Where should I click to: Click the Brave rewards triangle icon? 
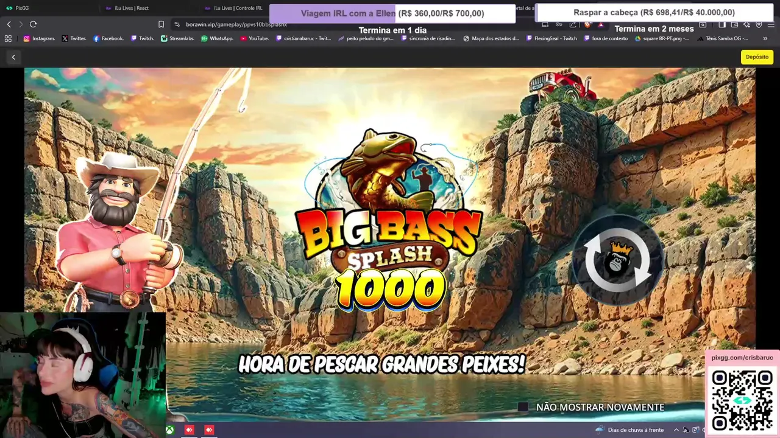[x=601, y=24]
